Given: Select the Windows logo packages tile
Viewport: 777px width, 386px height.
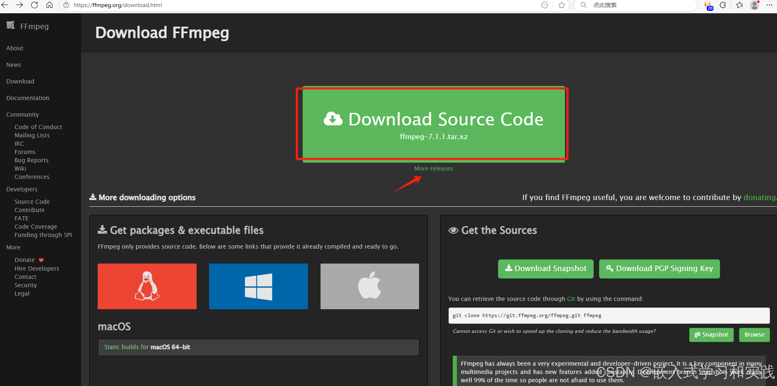Looking at the screenshot, I should [x=259, y=286].
